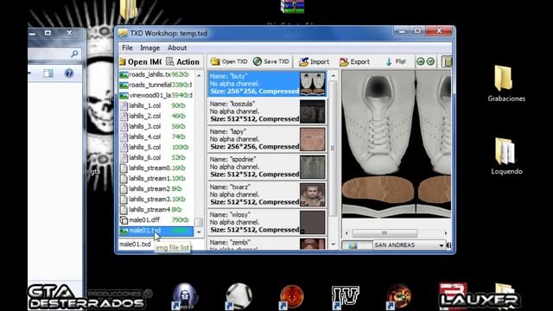Select lahills_3.col in file list

tap(156, 126)
